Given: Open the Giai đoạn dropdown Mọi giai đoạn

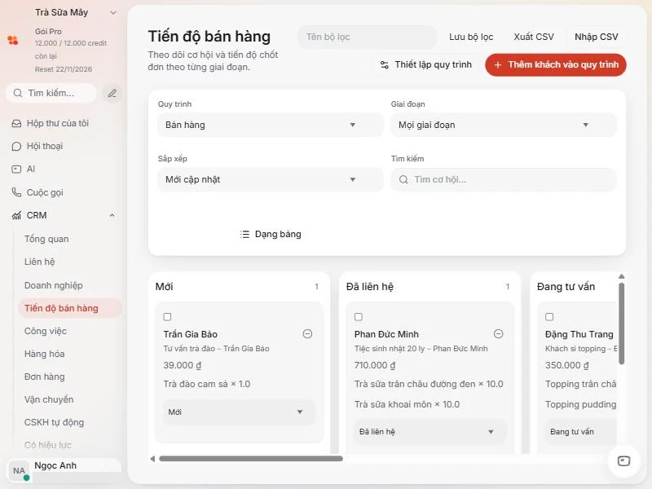Looking at the screenshot, I should pos(503,125).
